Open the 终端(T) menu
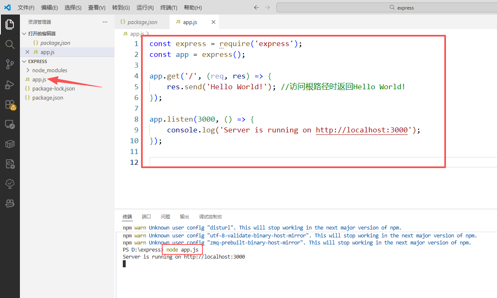497x298 pixels. click(168, 7)
